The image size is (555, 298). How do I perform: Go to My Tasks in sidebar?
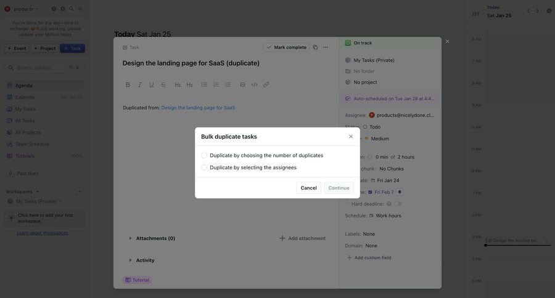[44, 109]
